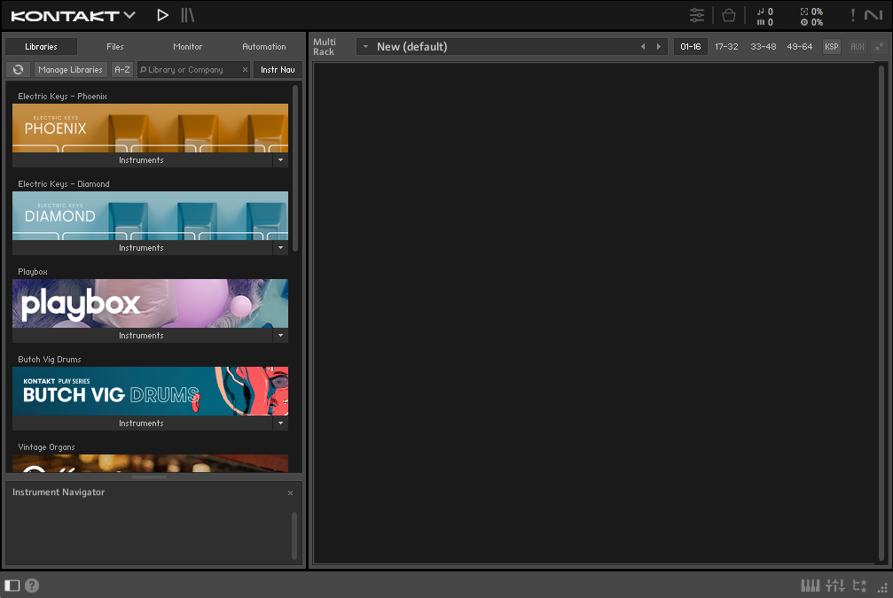Minimize rack headers with the arrows icon
Image resolution: width=893 pixels, height=598 pixels.
(x=880, y=47)
